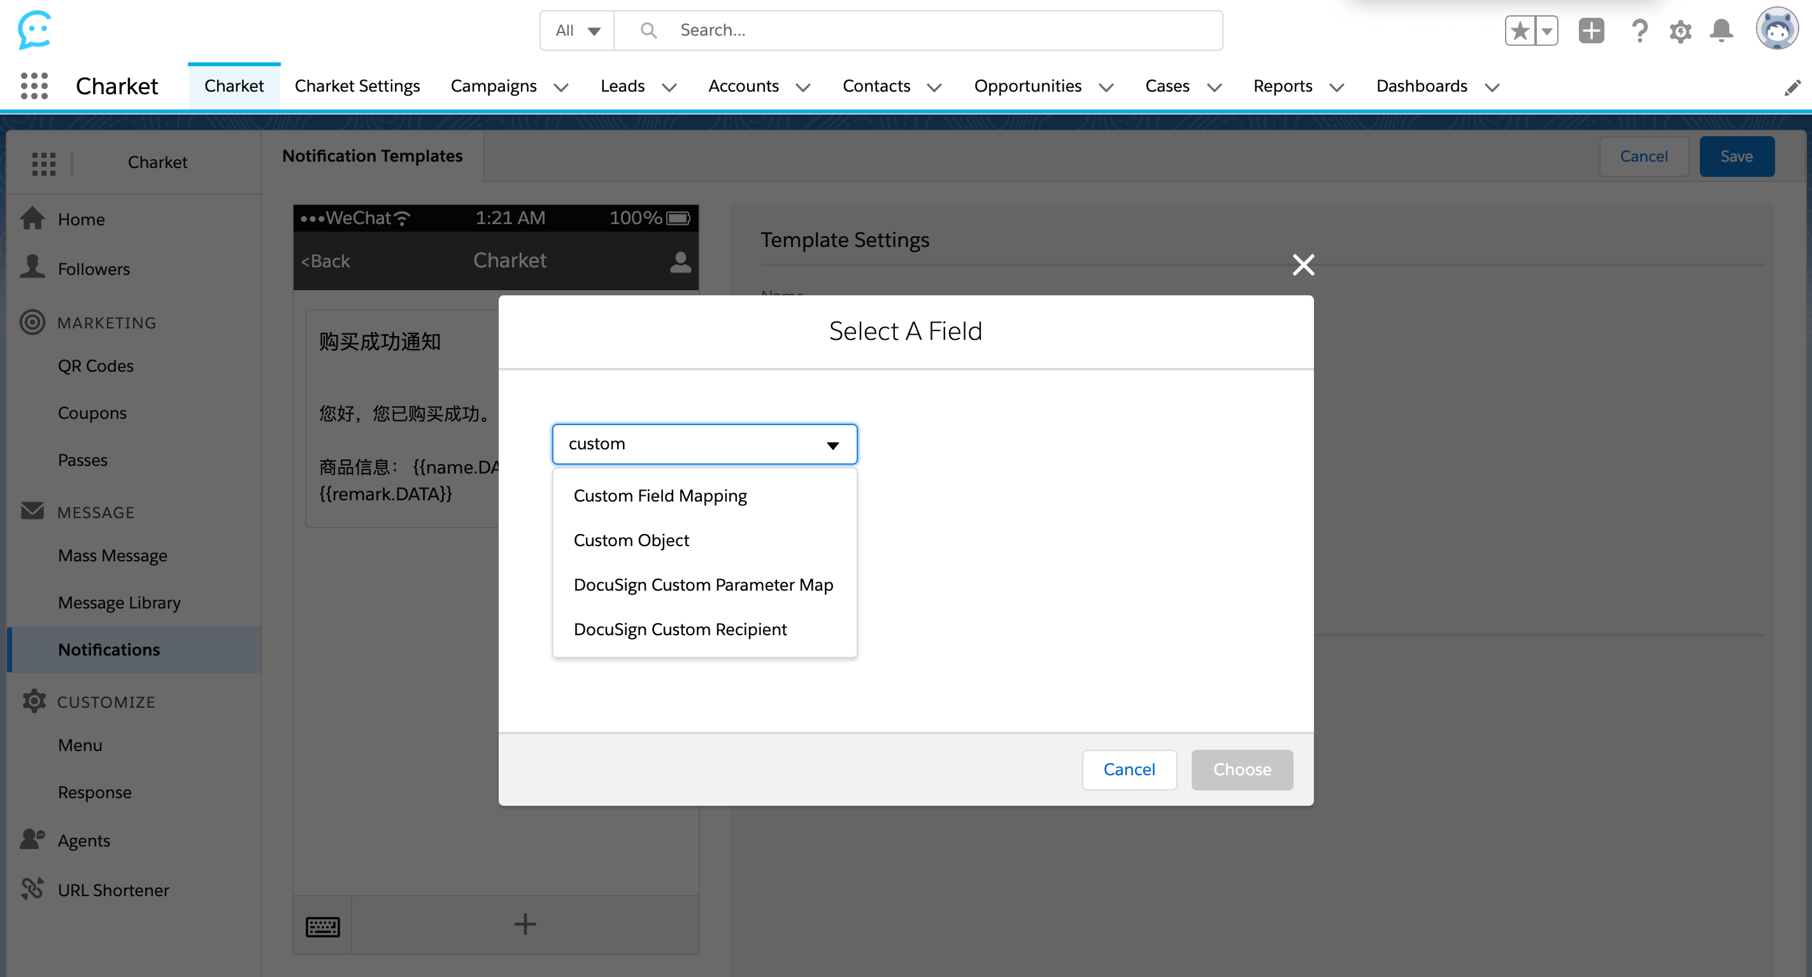Click the global actions plus icon

pyautogui.click(x=1591, y=31)
